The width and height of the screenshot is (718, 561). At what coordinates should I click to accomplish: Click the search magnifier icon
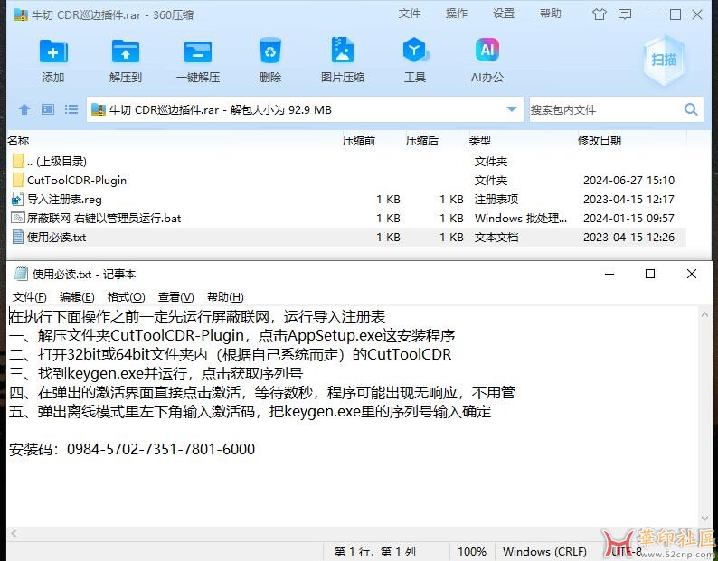click(x=691, y=110)
